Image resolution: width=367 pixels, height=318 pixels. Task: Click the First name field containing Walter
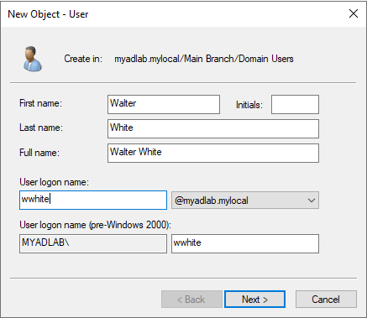coord(164,104)
